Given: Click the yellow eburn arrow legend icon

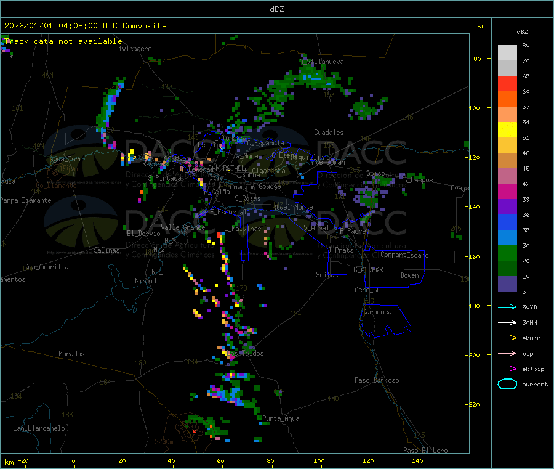Looking at the screenshot, I should pyautogui.click(x=507, y=338).
